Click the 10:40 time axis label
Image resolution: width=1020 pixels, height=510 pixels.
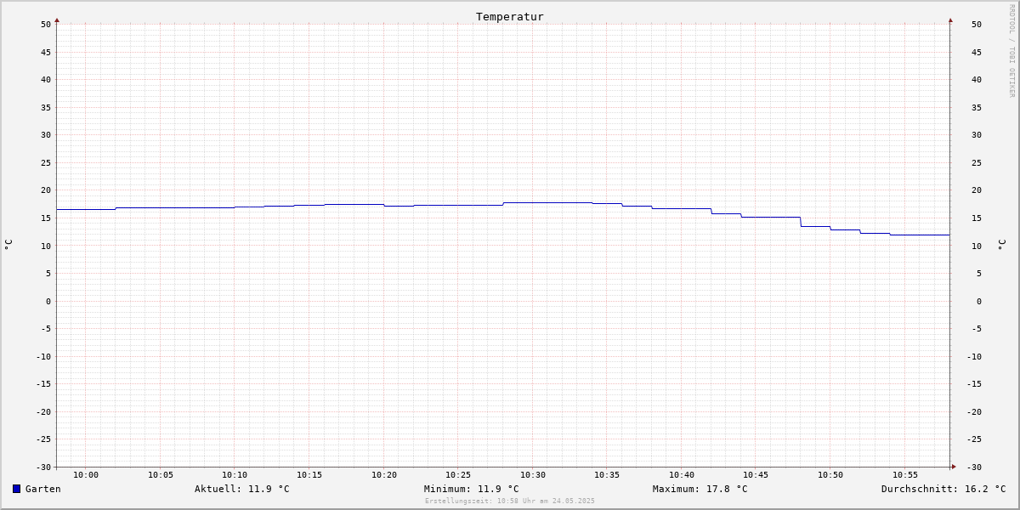pyautogui.click(x=682, y=475)
